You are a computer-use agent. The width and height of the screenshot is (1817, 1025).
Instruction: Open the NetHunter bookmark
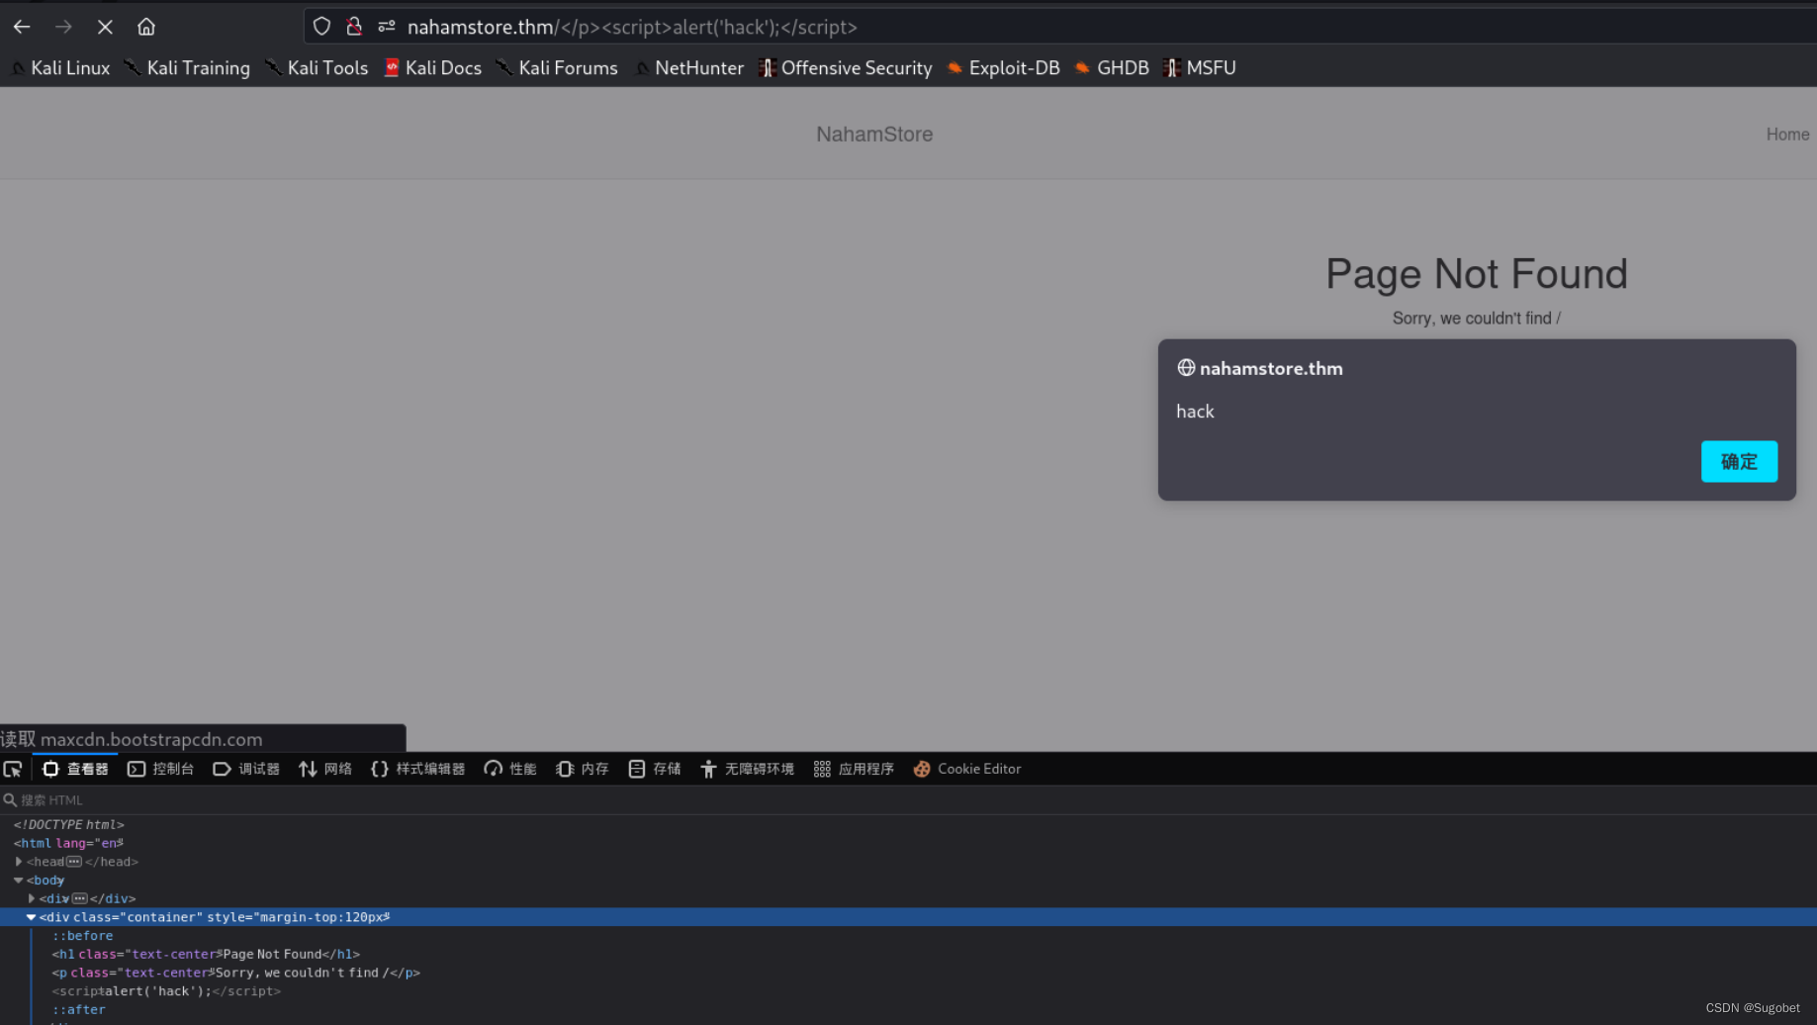pos(689,67)
